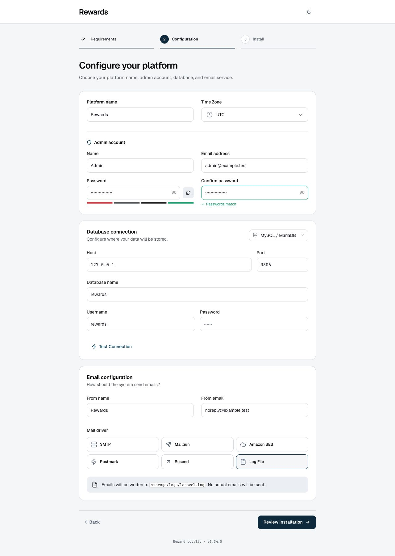
Task: Toggle dark mode with the moon icon
Action: 309,12
